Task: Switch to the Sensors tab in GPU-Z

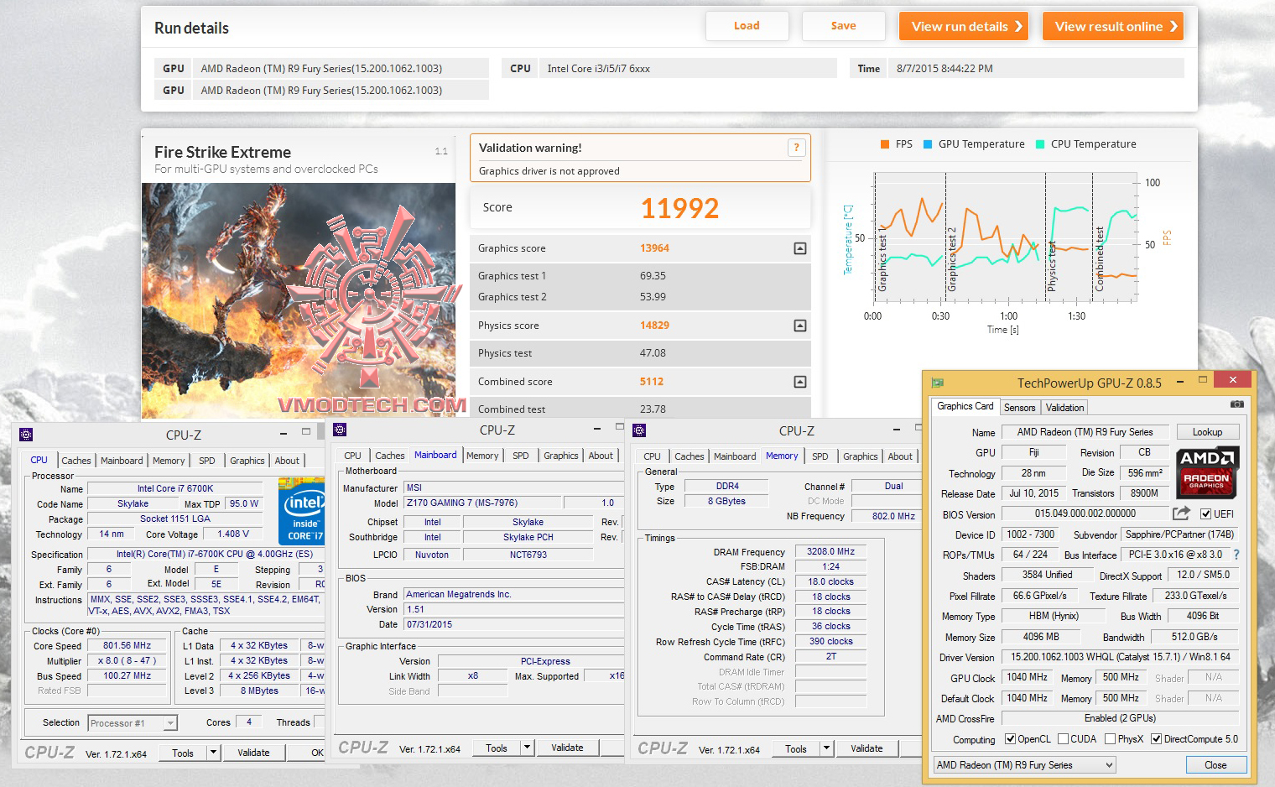Action: coord(1020,408)
